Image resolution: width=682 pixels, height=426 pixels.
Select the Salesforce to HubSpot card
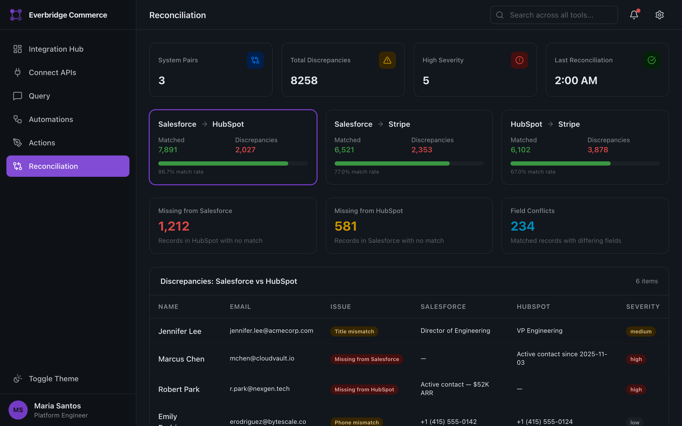coord(233,147)
